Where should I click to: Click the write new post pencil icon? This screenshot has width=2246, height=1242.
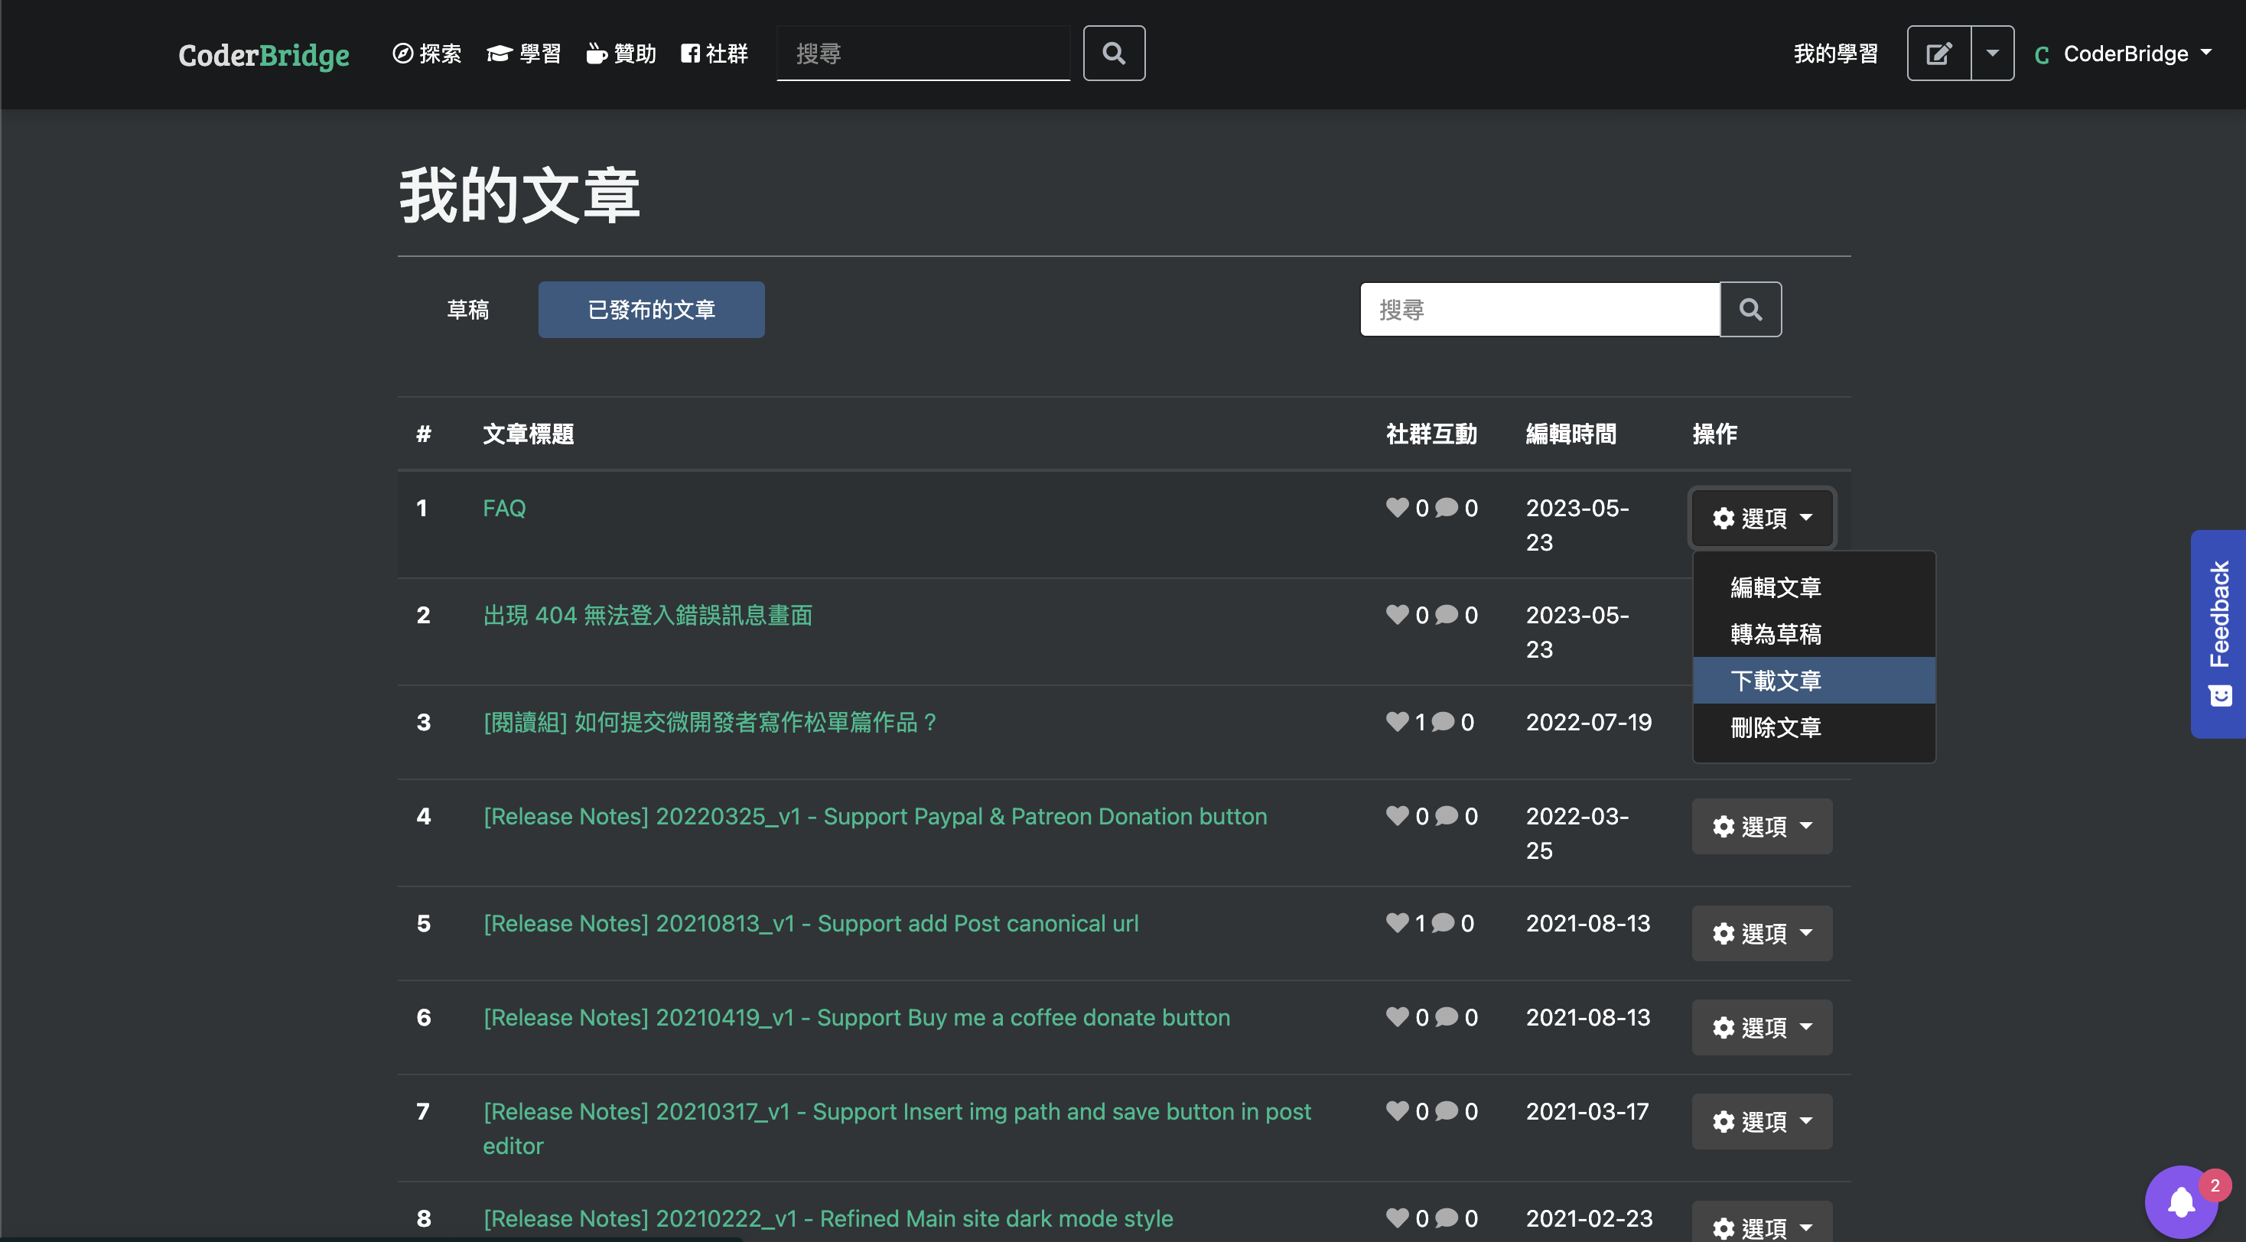click(1938, 54)
